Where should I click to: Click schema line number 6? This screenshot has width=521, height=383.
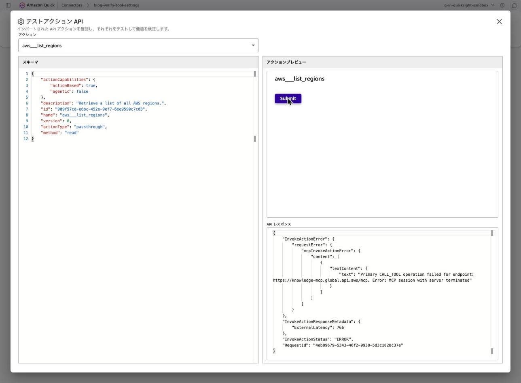(x=27, y=103)
